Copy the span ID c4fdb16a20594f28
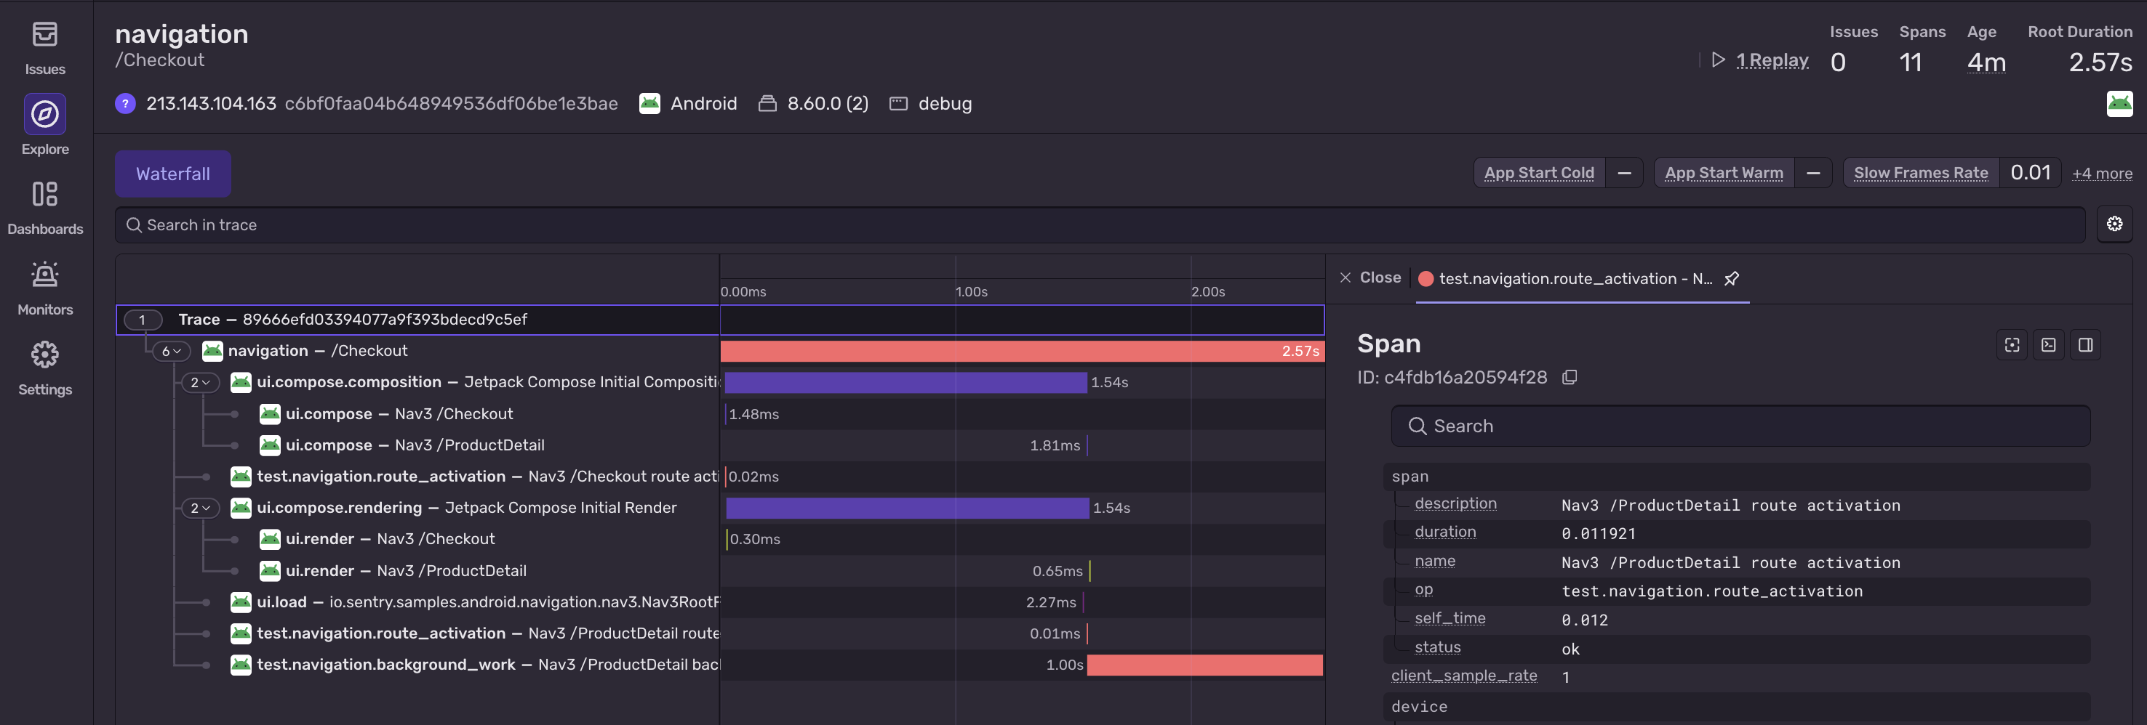The width and height of the screenshot is (2147, 725). point(1570,377)
